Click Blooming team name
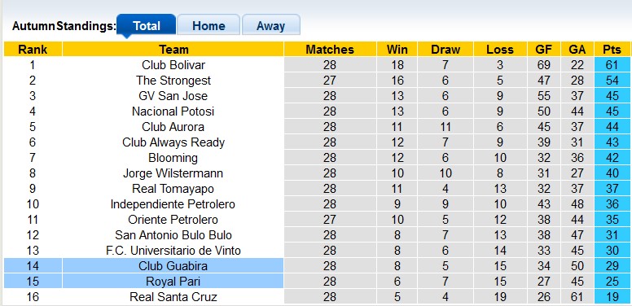The width and height of the screenshot is (632, 306). coord(173,158)
